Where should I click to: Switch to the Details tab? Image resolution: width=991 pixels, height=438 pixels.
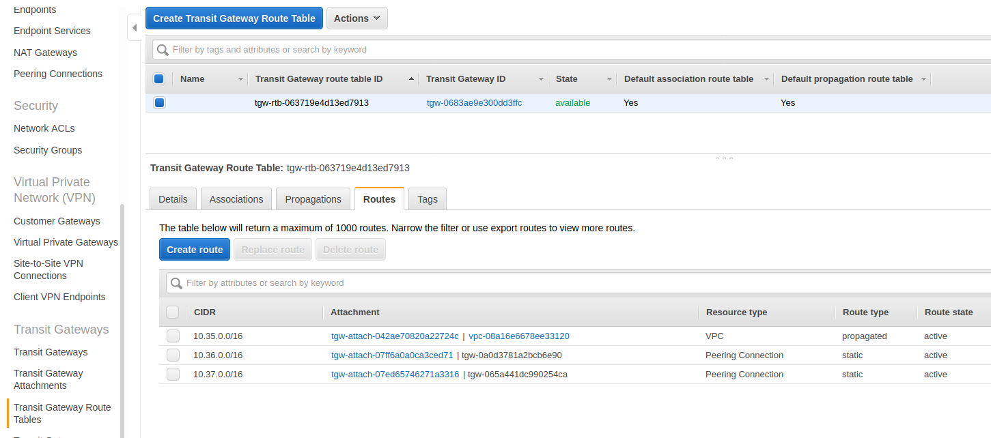[x=173, y=199]
